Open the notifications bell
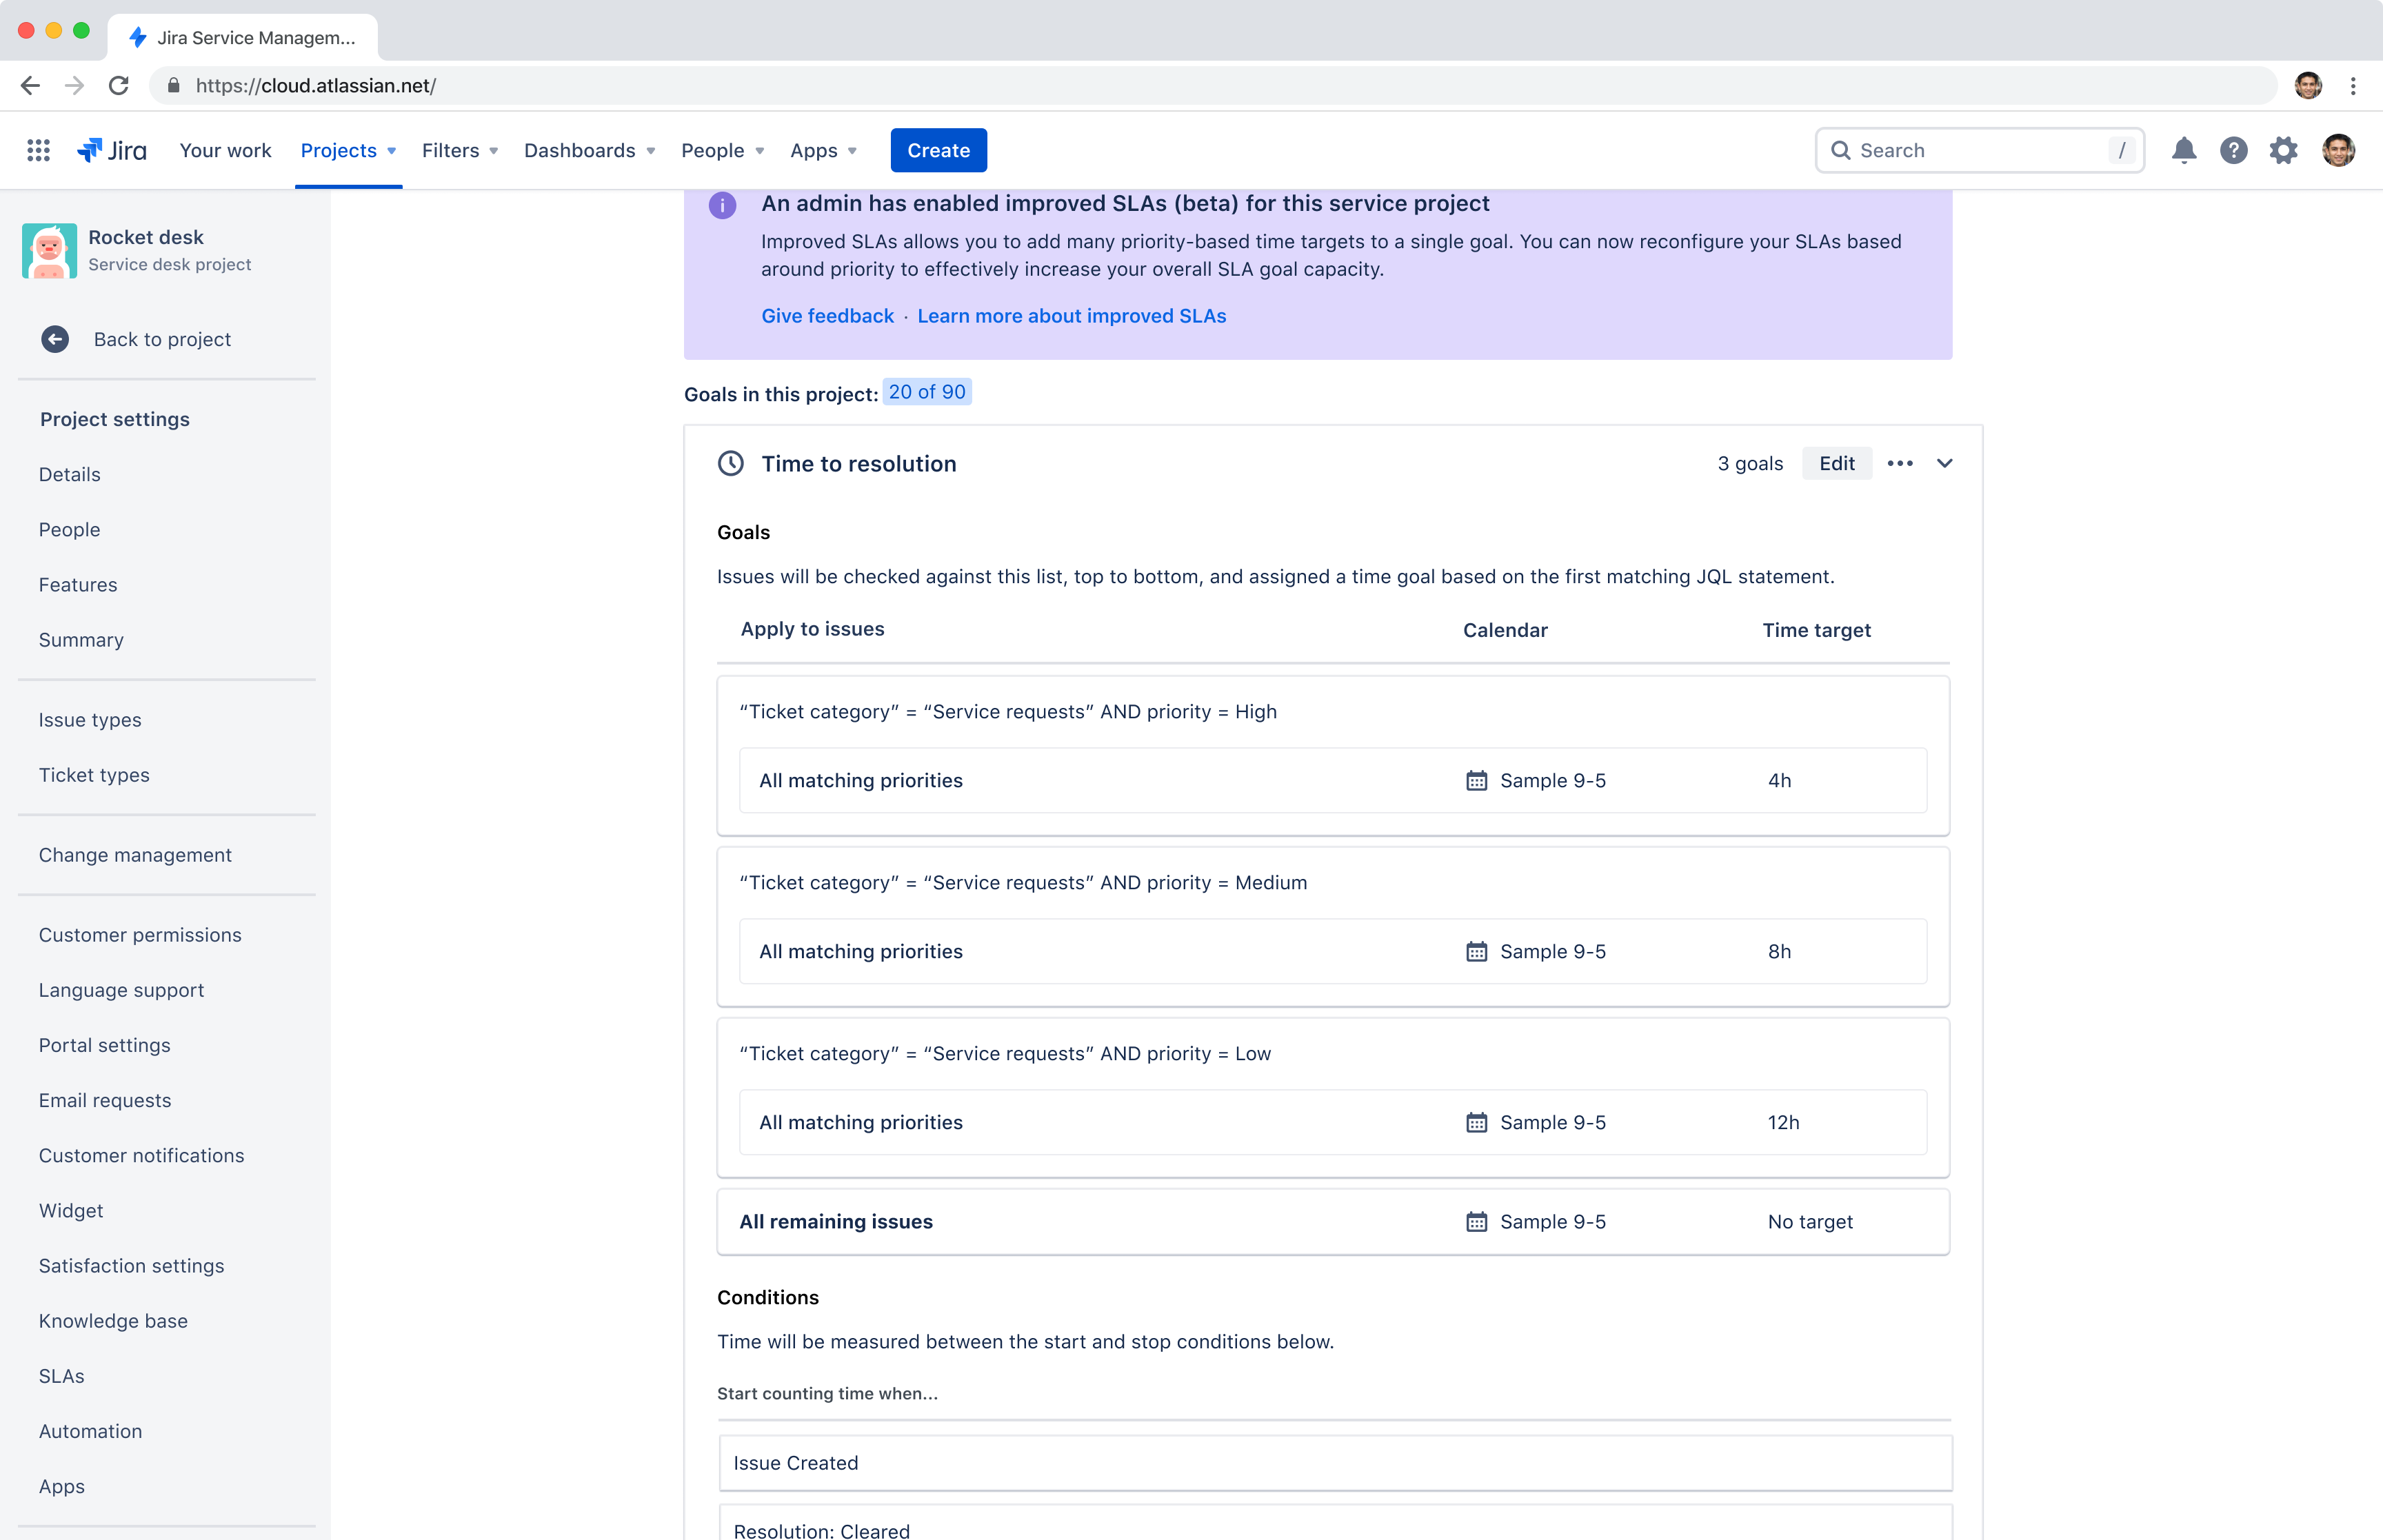This screenshot has height=1540, width=2383. tap(2184, 150)
